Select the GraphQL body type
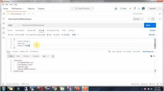 (66, 35)
